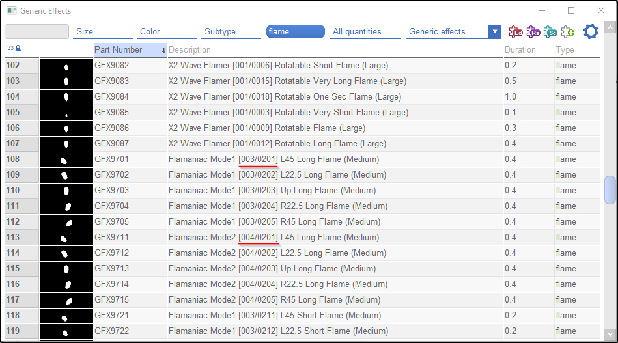The width and height of the screenshot is (618, 343).
Task: Select the flame thumbnail in row 113
Action: coord(66,238)
